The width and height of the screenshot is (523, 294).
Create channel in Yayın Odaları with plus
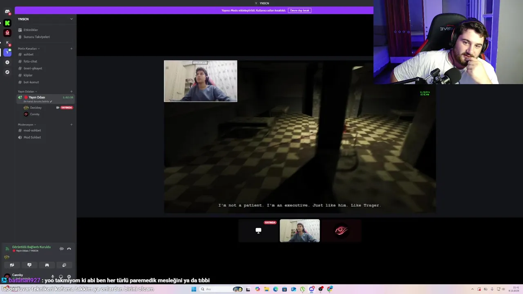point(71,91)
